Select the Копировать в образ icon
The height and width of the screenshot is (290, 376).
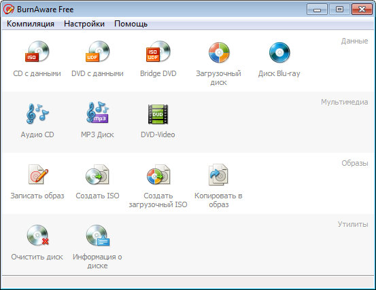[218, 175]
